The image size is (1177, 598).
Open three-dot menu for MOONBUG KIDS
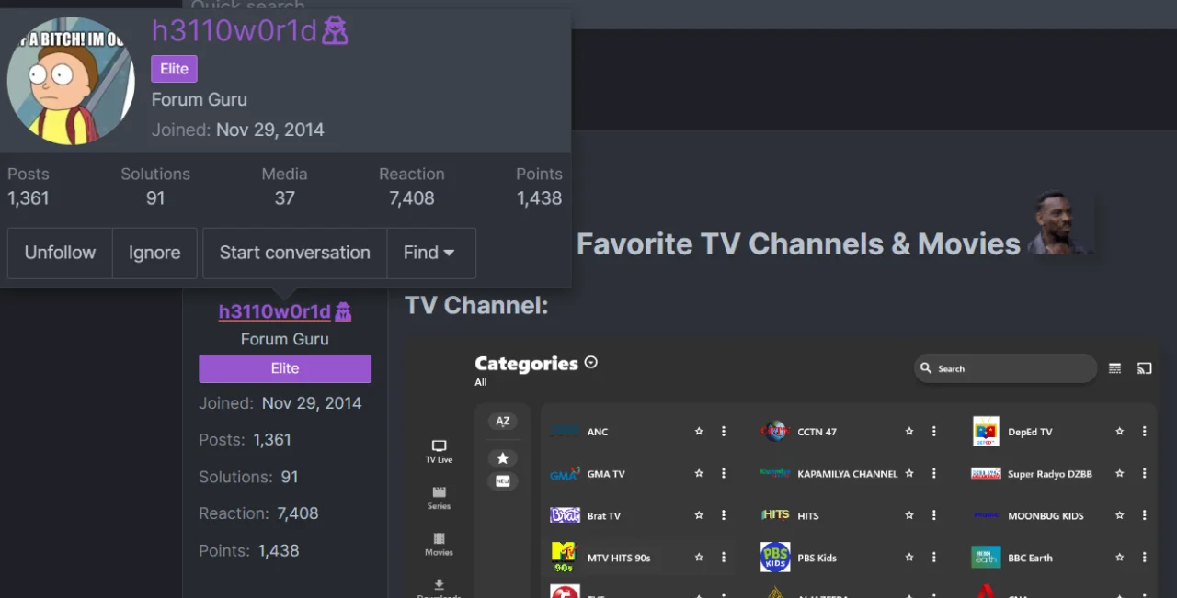tap(1145, 515)
